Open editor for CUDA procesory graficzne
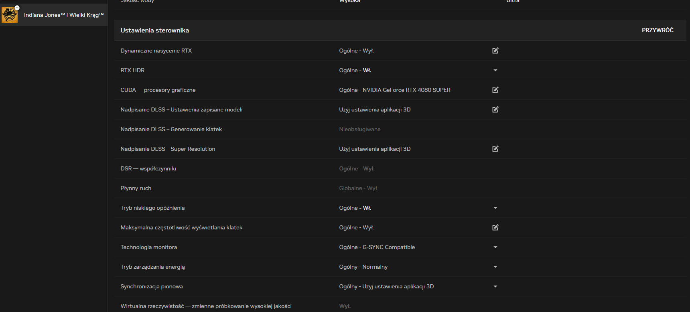This screenshot has height=312, width=690. pyautogui.click(x=495, y=90)
